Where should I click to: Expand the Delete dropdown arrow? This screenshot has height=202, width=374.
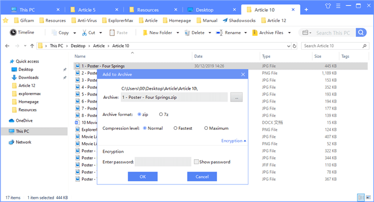210,33
